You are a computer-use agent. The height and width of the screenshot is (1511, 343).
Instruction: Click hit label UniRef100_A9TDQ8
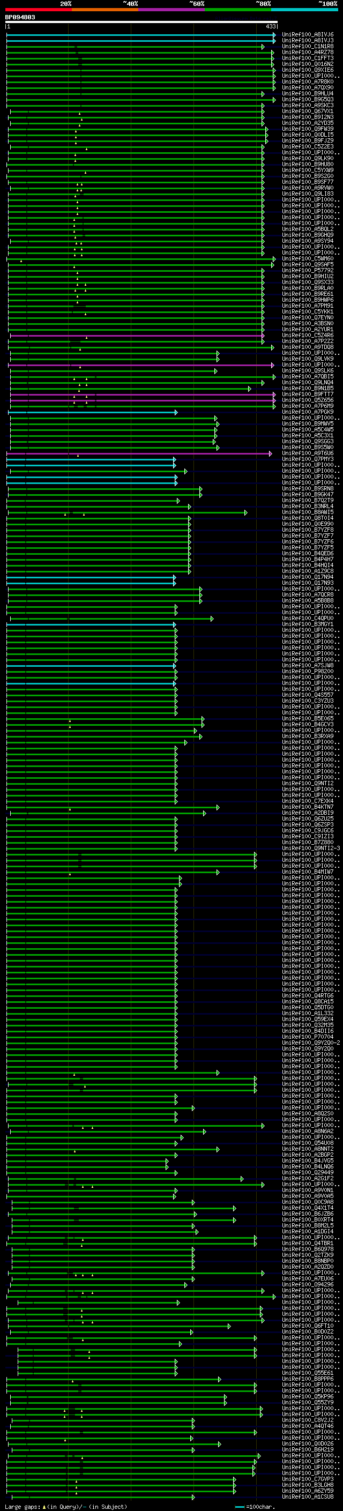click(308, 347)
